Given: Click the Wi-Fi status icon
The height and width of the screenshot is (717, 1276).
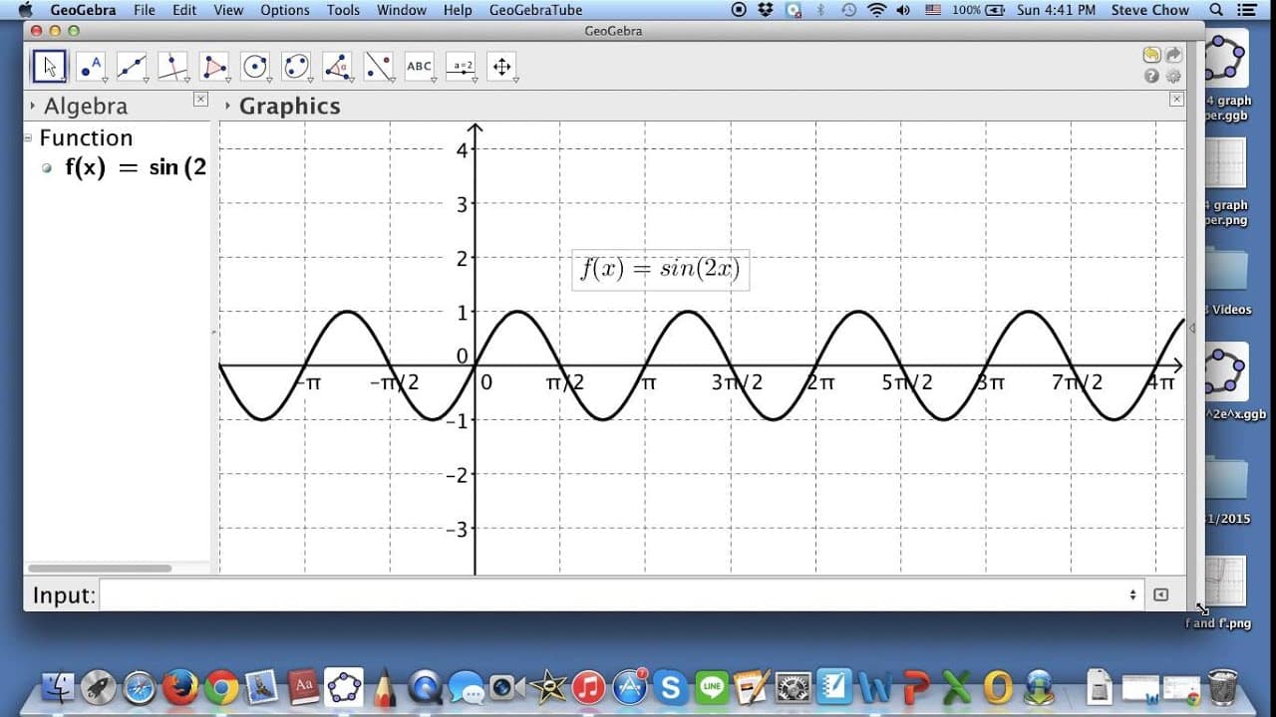Looking at the screenshot, I should [877, 10].
